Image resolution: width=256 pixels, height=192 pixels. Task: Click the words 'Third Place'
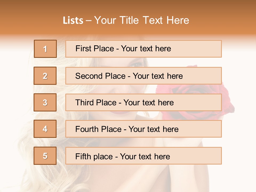96,102
